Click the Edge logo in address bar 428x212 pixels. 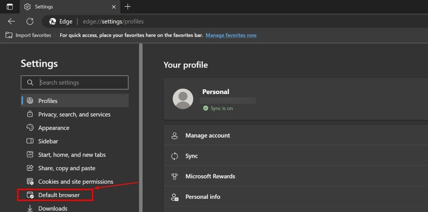[x=52, y=21]
